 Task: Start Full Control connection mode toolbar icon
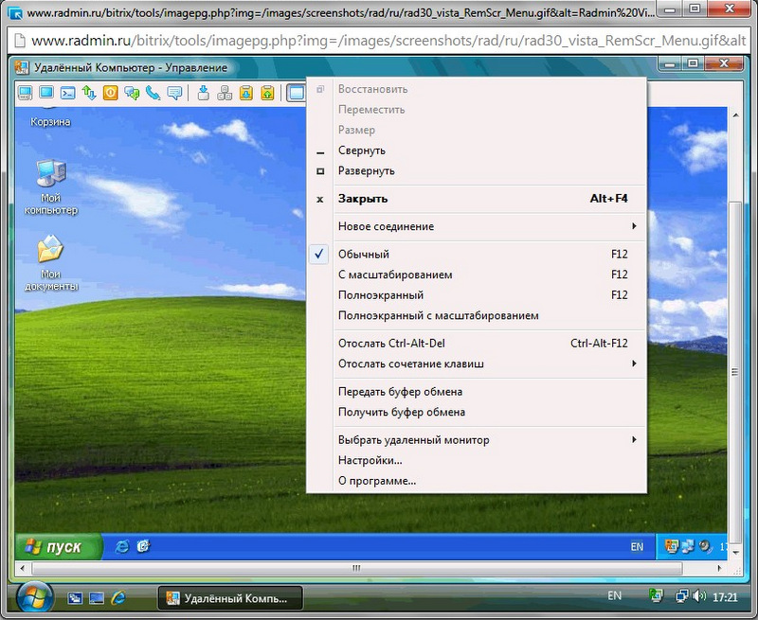coord(25,92)
